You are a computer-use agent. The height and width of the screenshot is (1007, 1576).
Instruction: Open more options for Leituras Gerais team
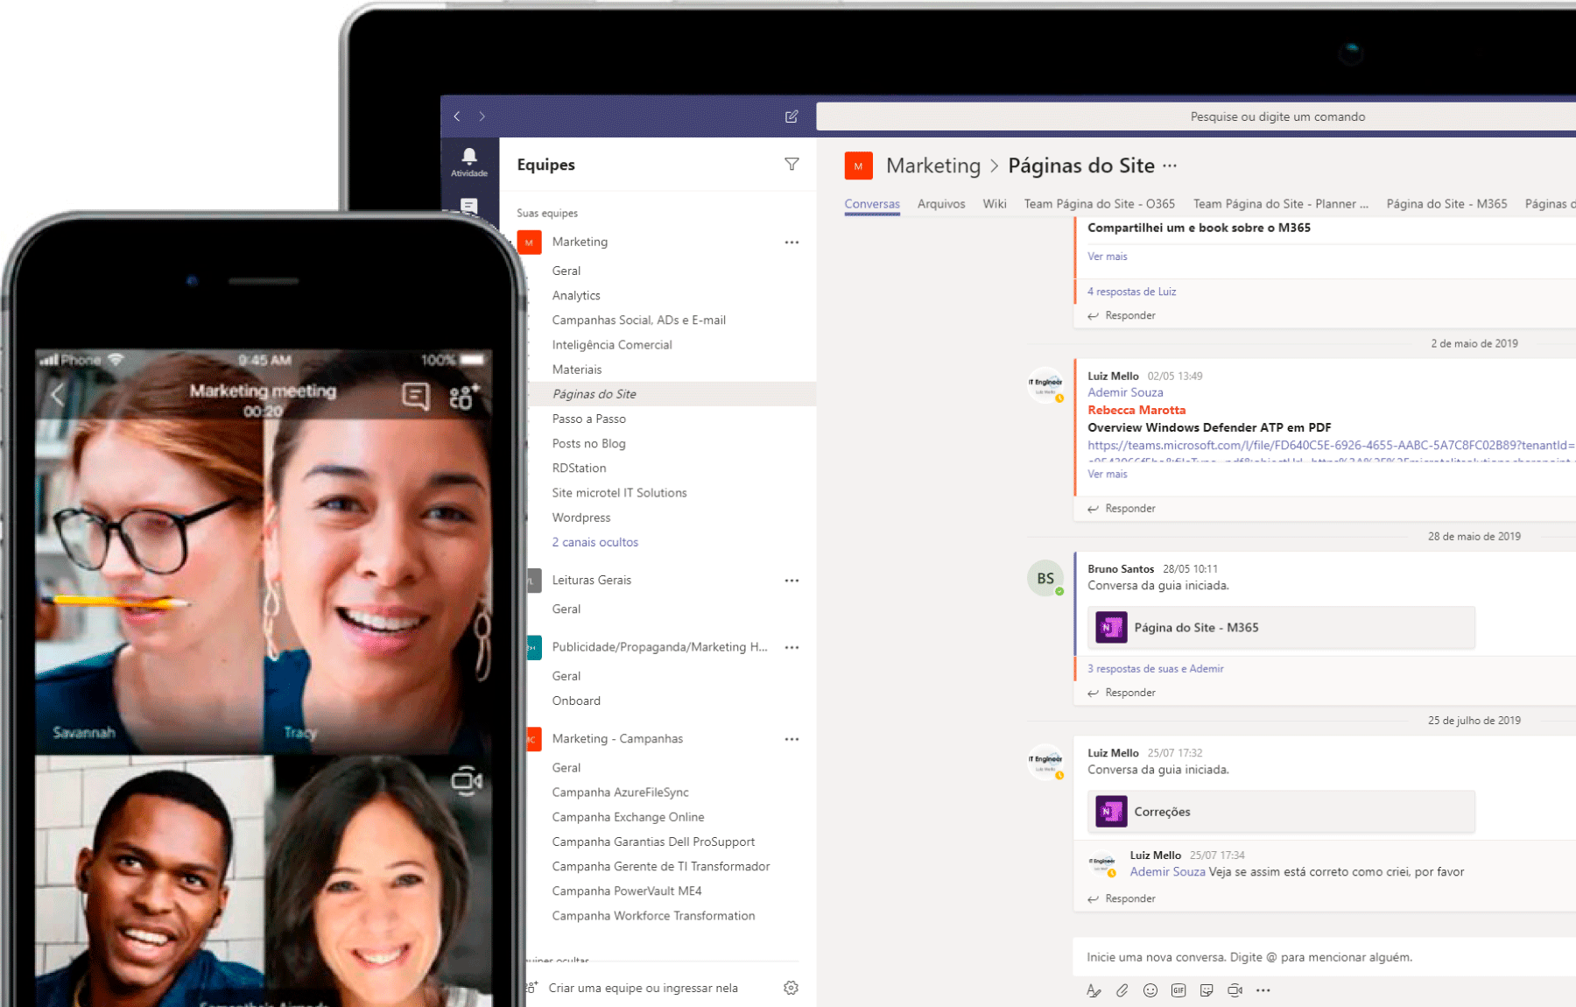792,581
